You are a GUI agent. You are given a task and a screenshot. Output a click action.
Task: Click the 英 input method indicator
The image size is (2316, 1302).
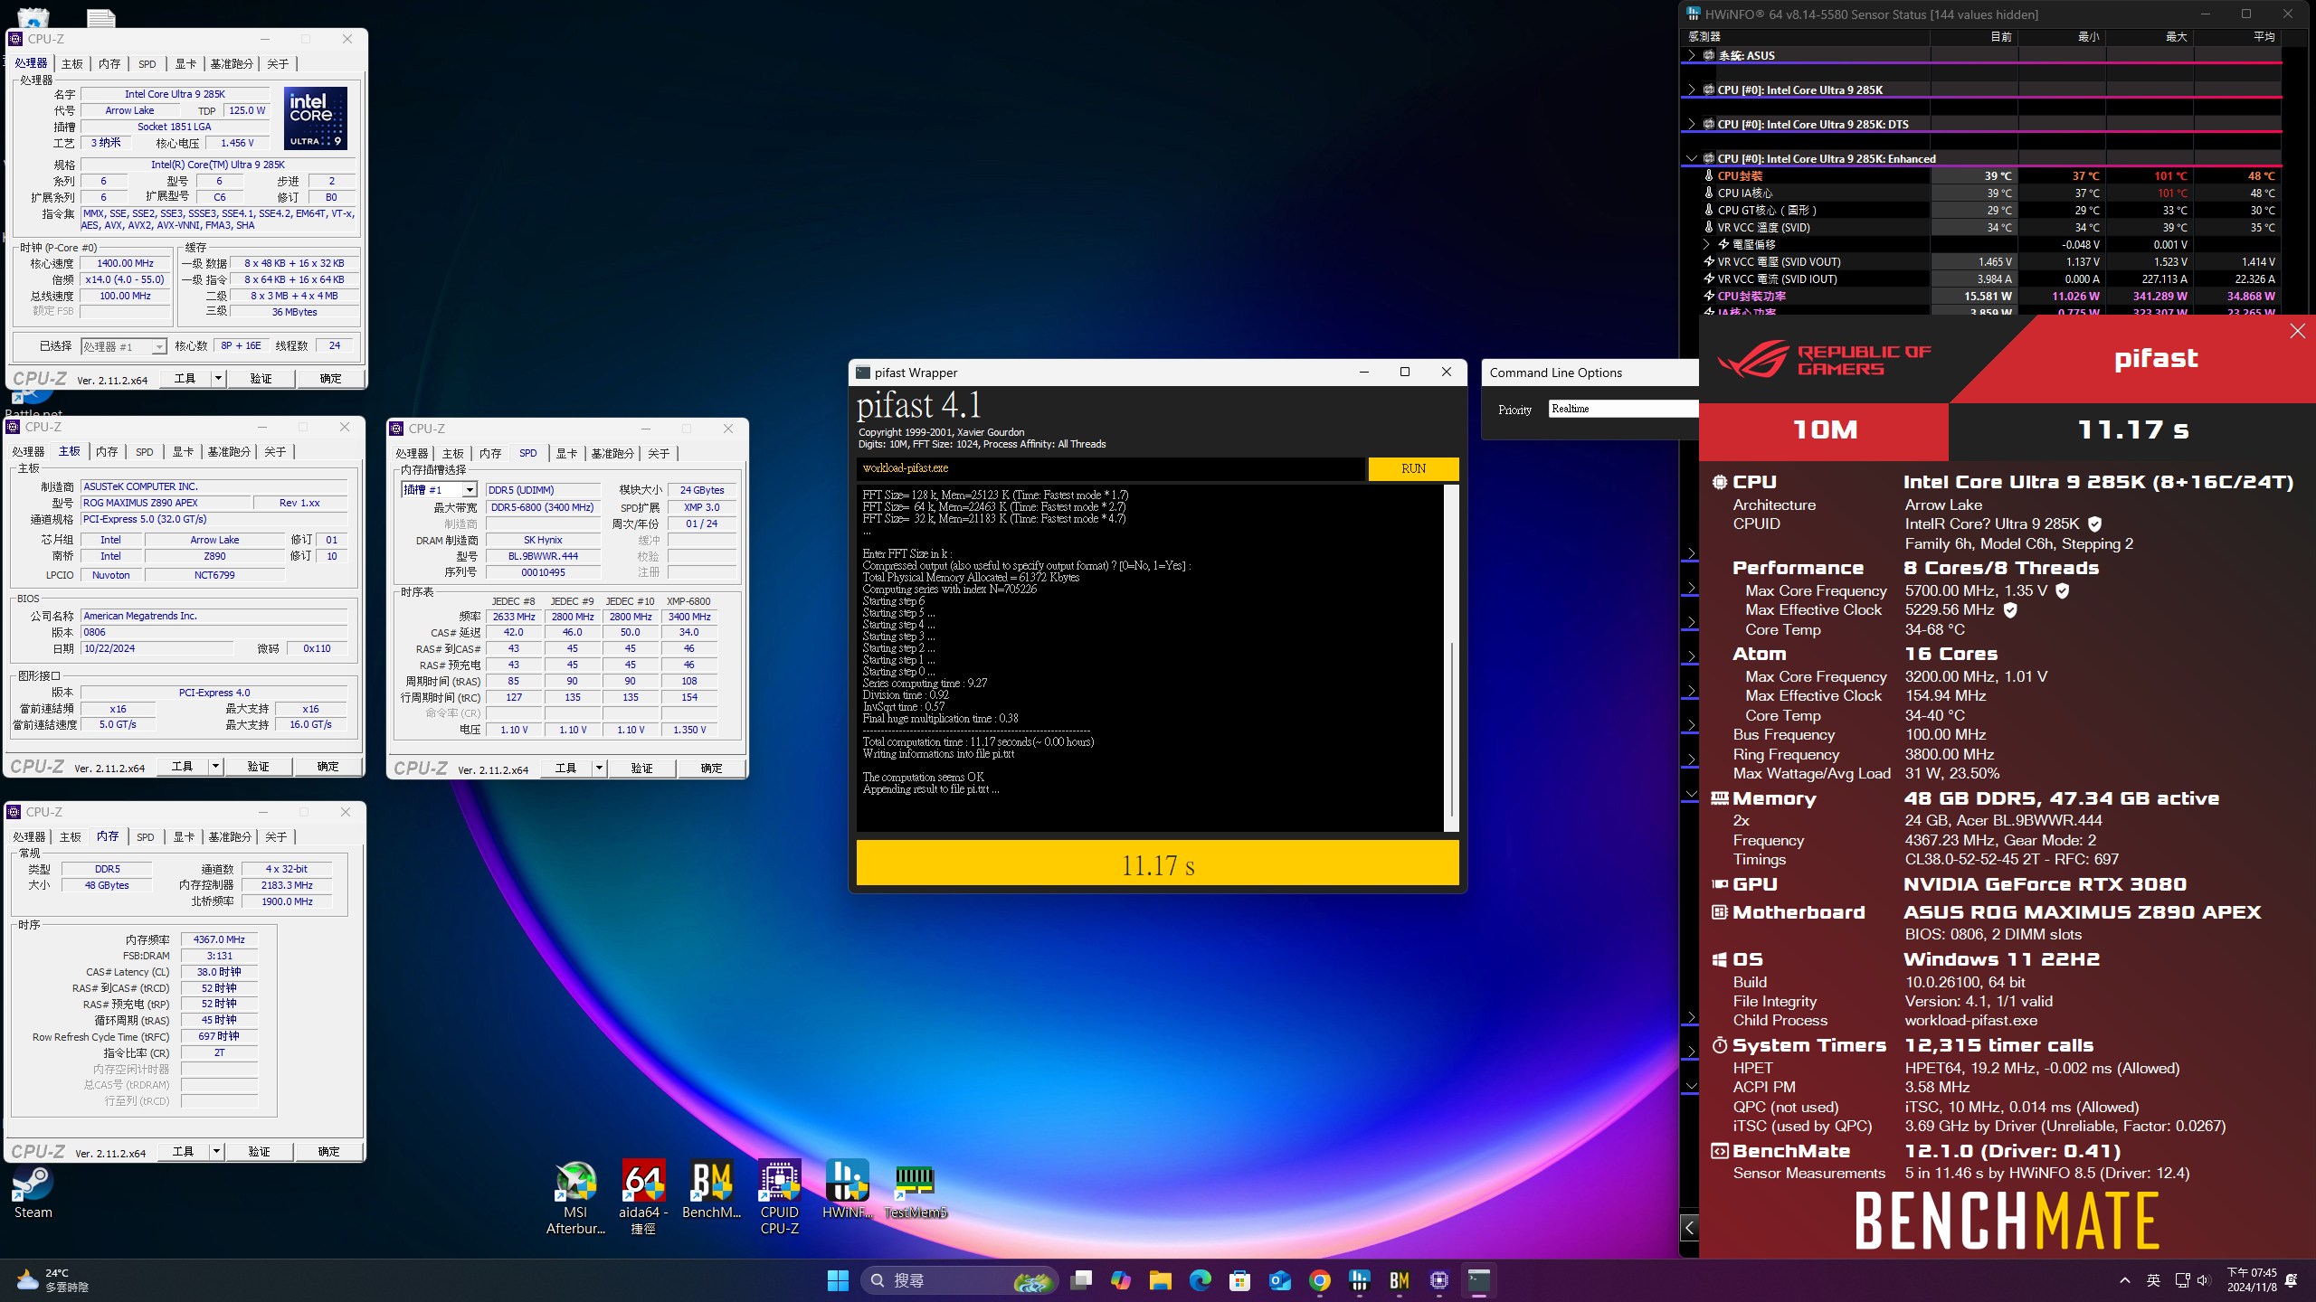tap(2153, 1280)
